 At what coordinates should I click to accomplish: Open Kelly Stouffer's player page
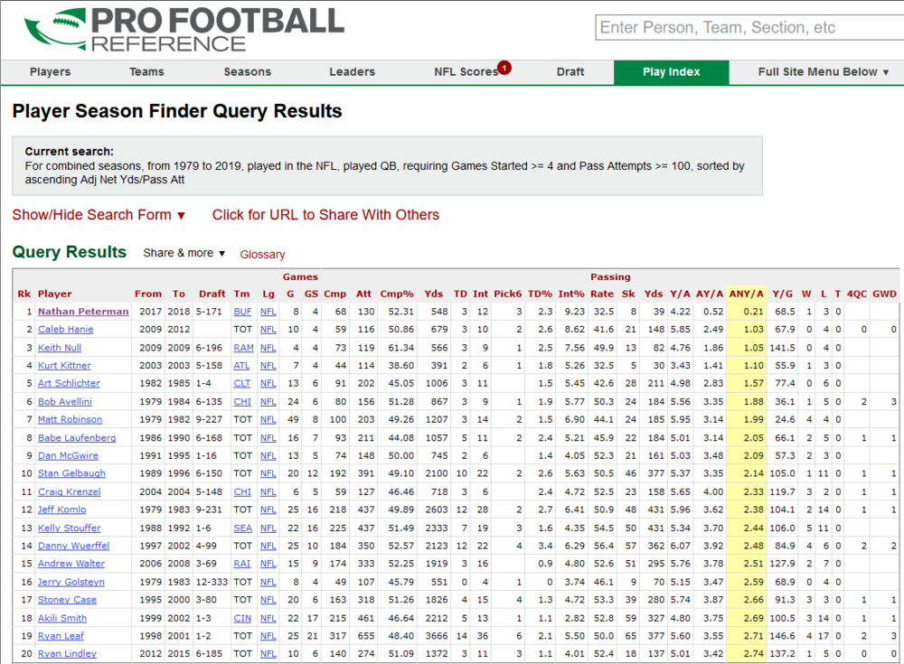click(x=70, y=528)
